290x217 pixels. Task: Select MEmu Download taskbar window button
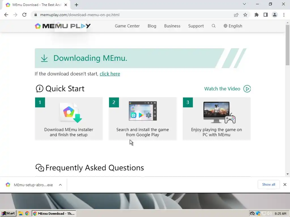[54, 214]
